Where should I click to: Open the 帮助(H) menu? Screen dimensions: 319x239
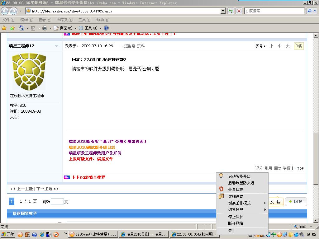pos(103,20)
